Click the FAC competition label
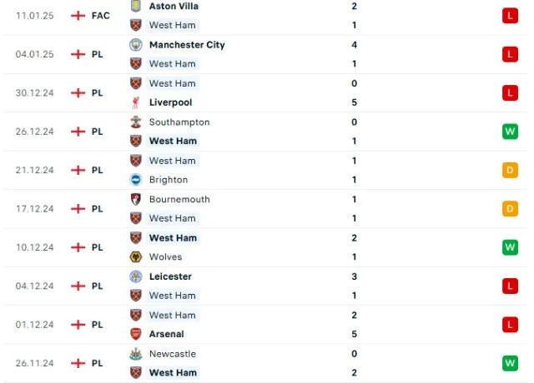Viewport: 534px width, 383px height. click(100, 16)
